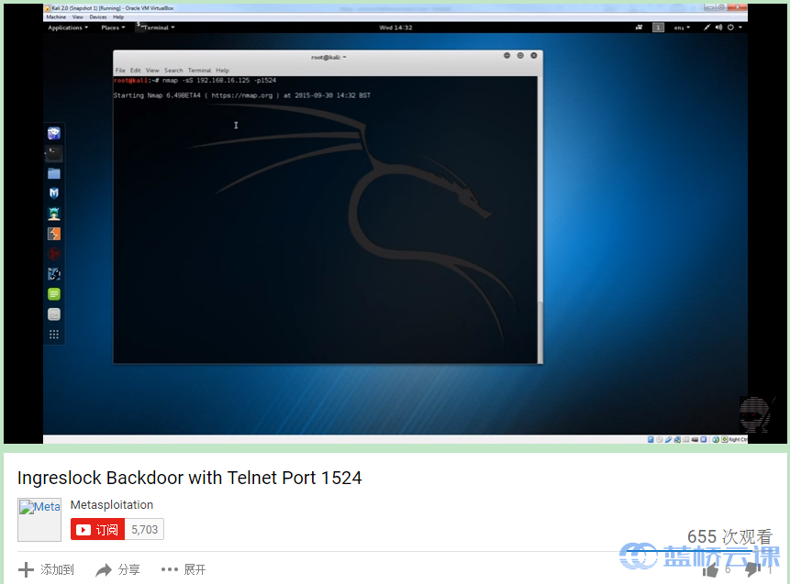Click the Right Ctrl host key indicator

coord(738,439)
